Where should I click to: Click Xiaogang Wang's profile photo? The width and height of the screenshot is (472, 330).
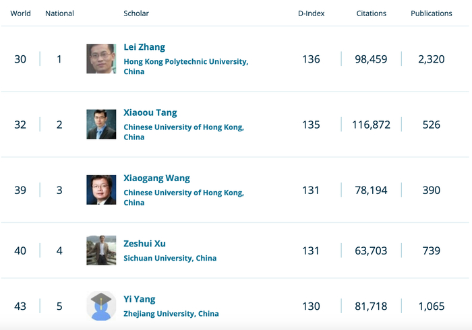click(x=101, y=190)
